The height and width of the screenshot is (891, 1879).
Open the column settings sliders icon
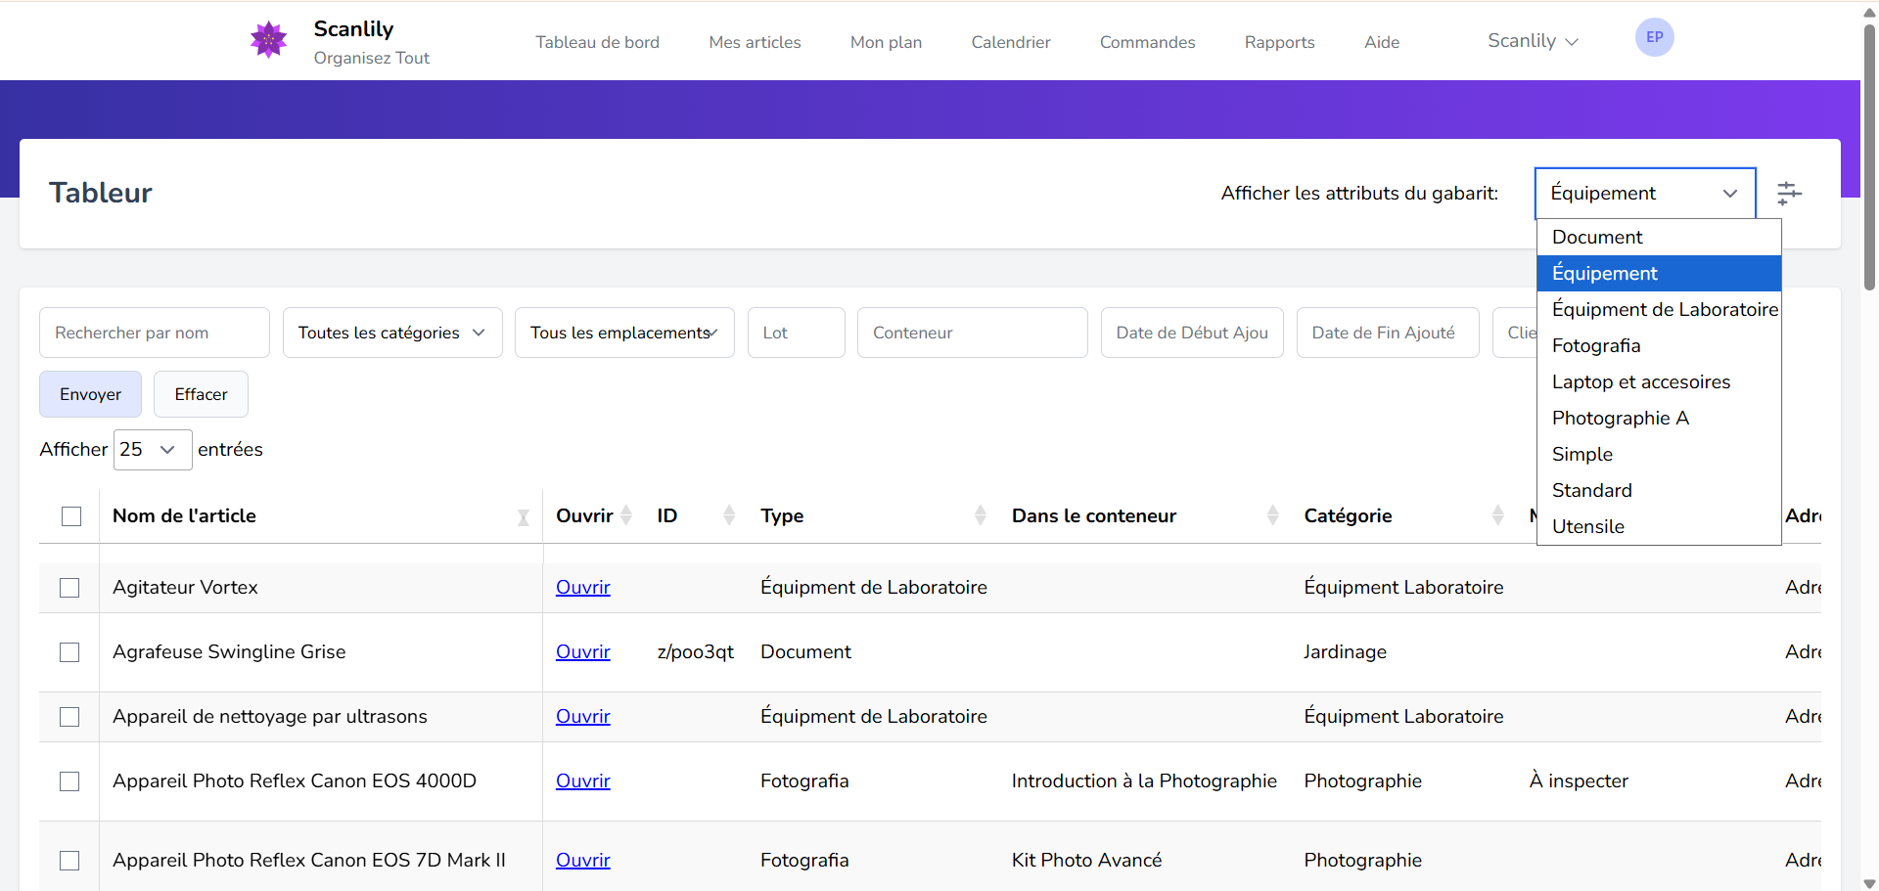(1789, 193)
